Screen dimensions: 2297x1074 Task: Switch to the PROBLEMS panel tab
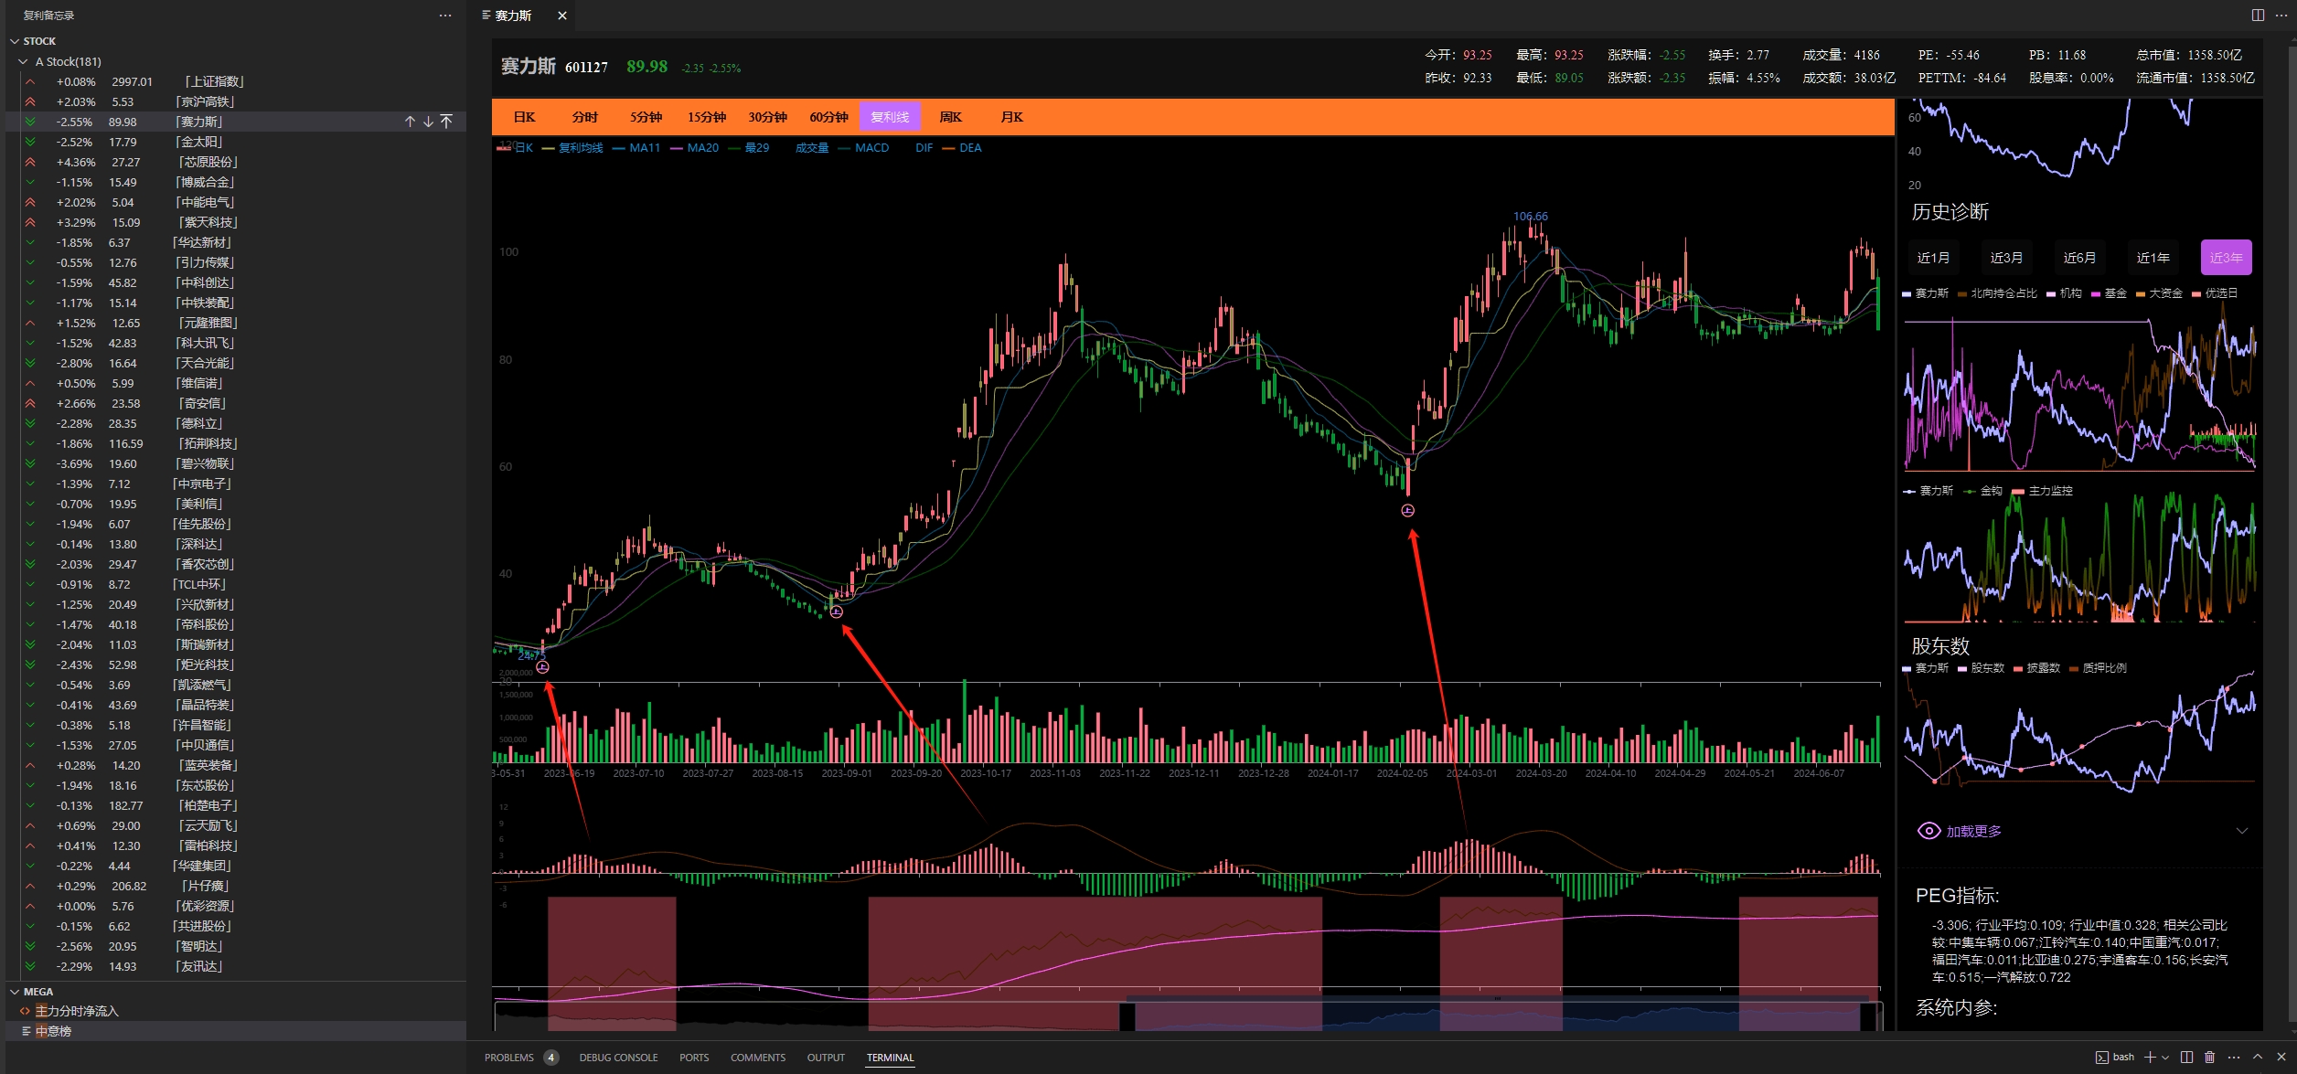pyautogui.click(x=509, y=1058)
